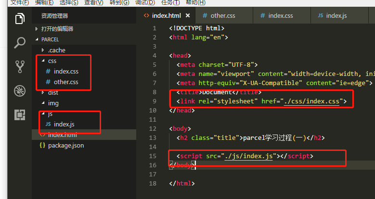Switch to the index.html tab

click(167, 16)
